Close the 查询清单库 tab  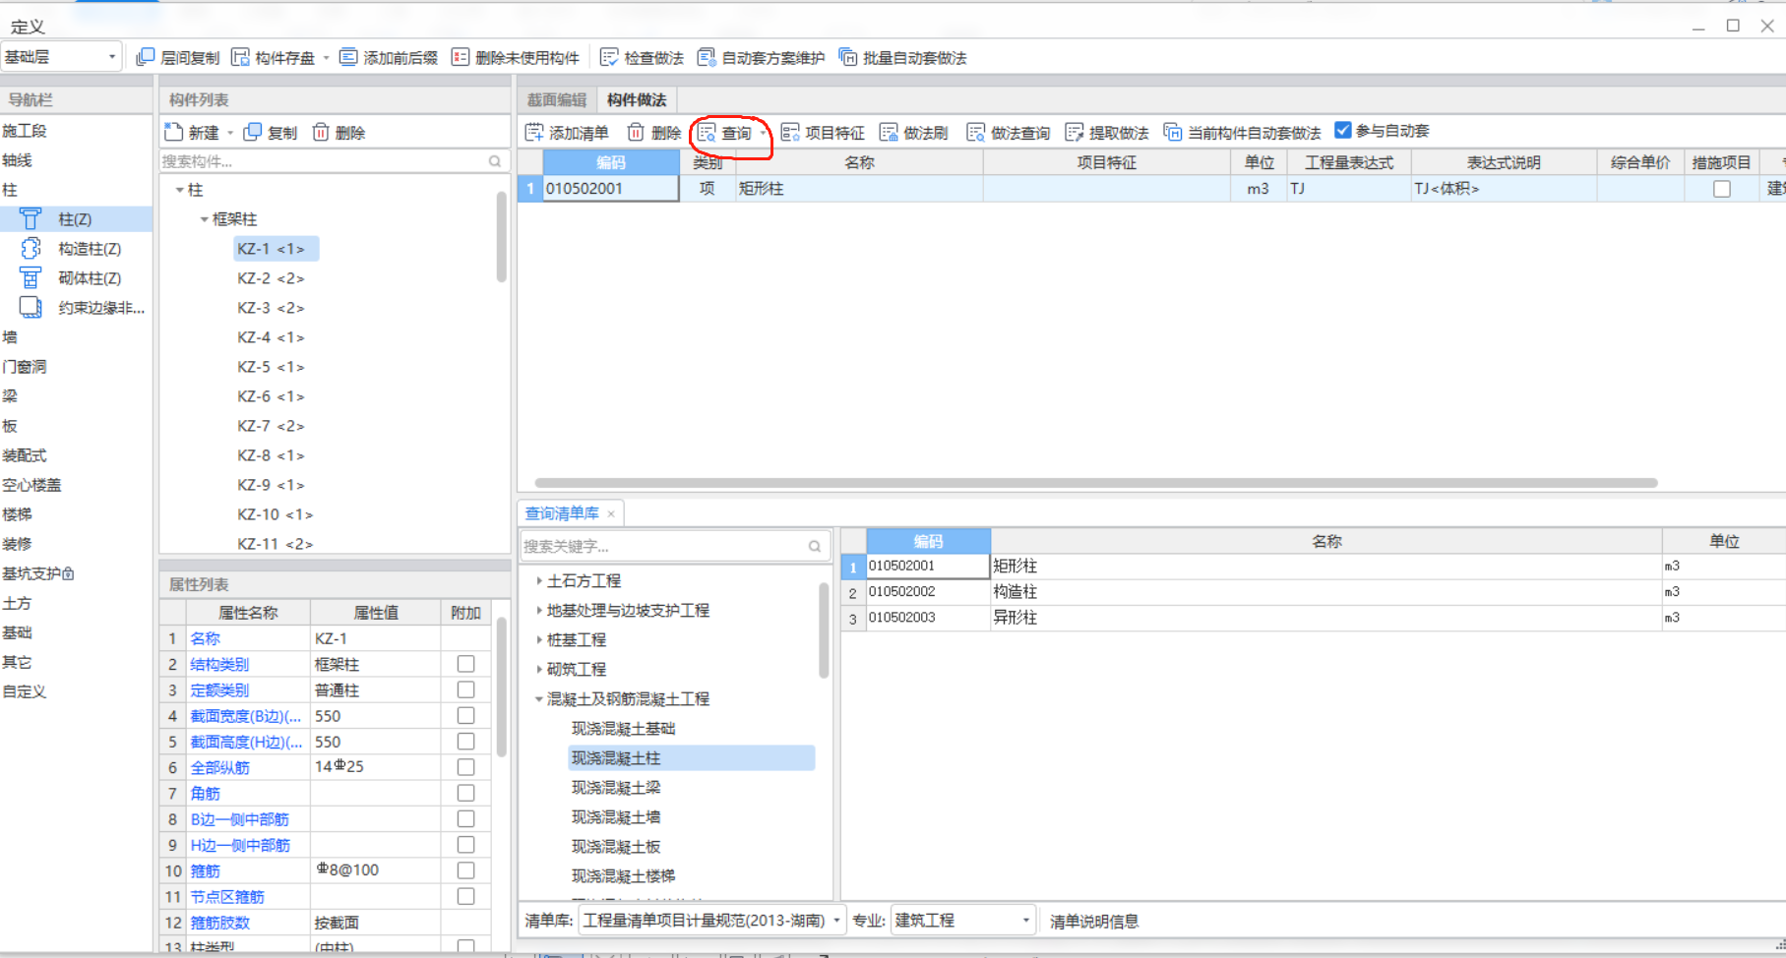(x=611, y=513)
